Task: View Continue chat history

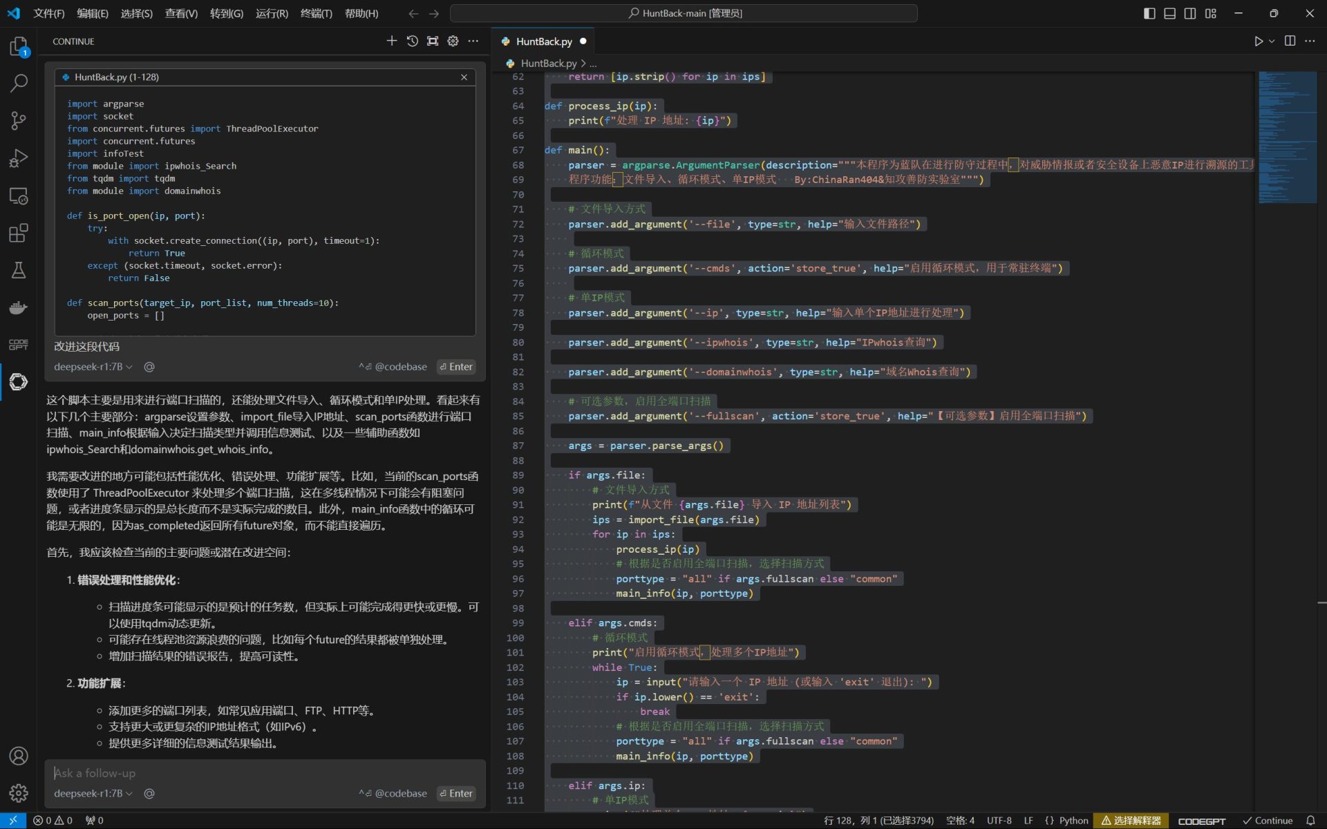Action: [412, 41]
